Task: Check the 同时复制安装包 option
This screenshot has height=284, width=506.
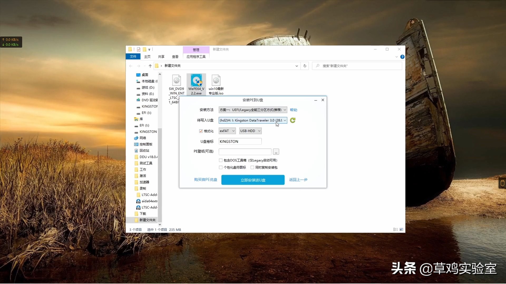Action: [x=252, y=167]
